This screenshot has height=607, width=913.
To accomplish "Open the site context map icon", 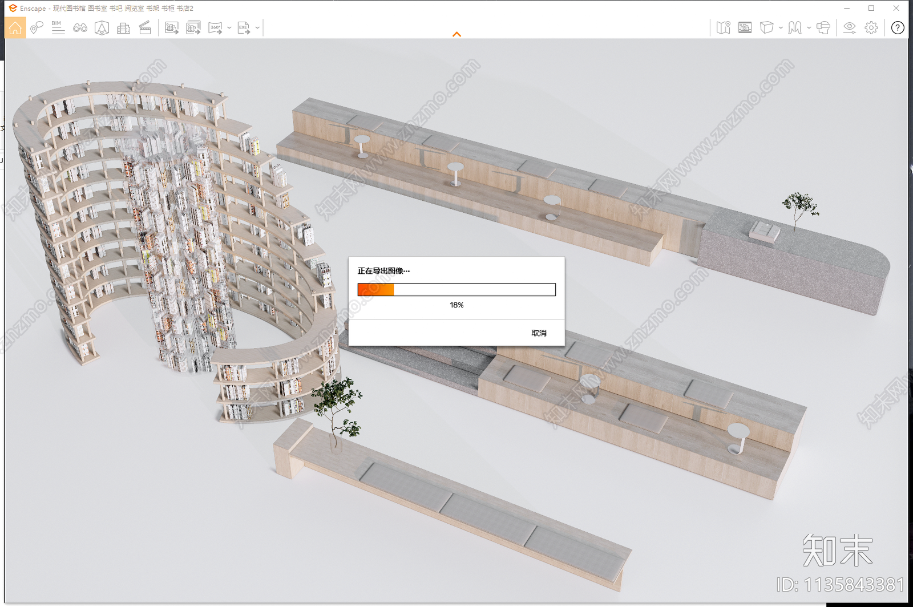I will 723,27.
